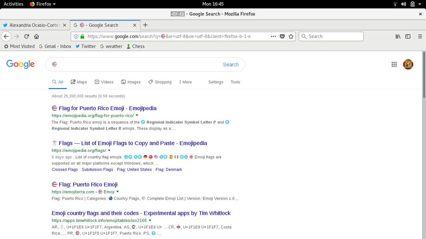426x239 pixels.
Task: Click the Google logo
Action: [x=20, y=64]
